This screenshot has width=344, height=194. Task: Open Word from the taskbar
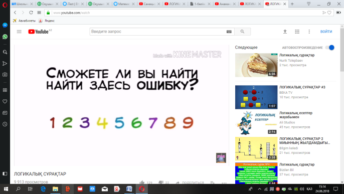coord(129,189)
